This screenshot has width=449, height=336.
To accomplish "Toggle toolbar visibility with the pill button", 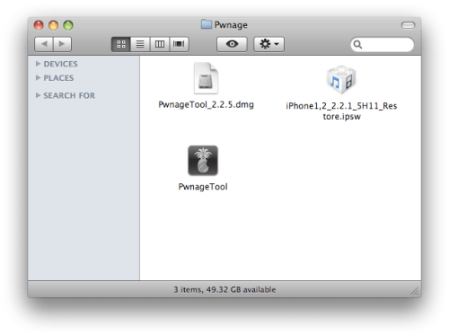I will pos(408,25).
